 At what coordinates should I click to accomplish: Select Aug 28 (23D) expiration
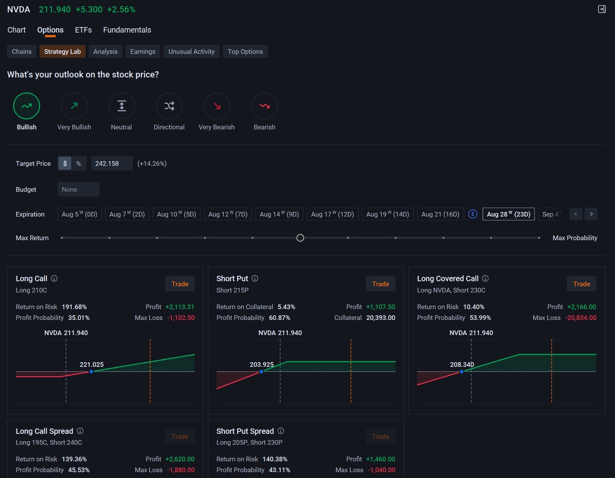pyautogui.click(x=508, y=214)
